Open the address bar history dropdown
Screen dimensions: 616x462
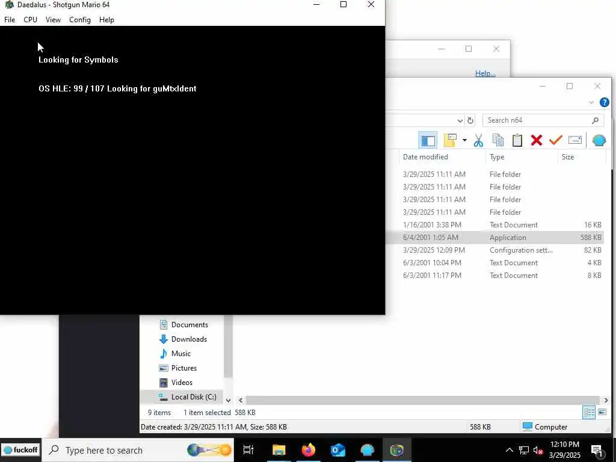point(460,120)
